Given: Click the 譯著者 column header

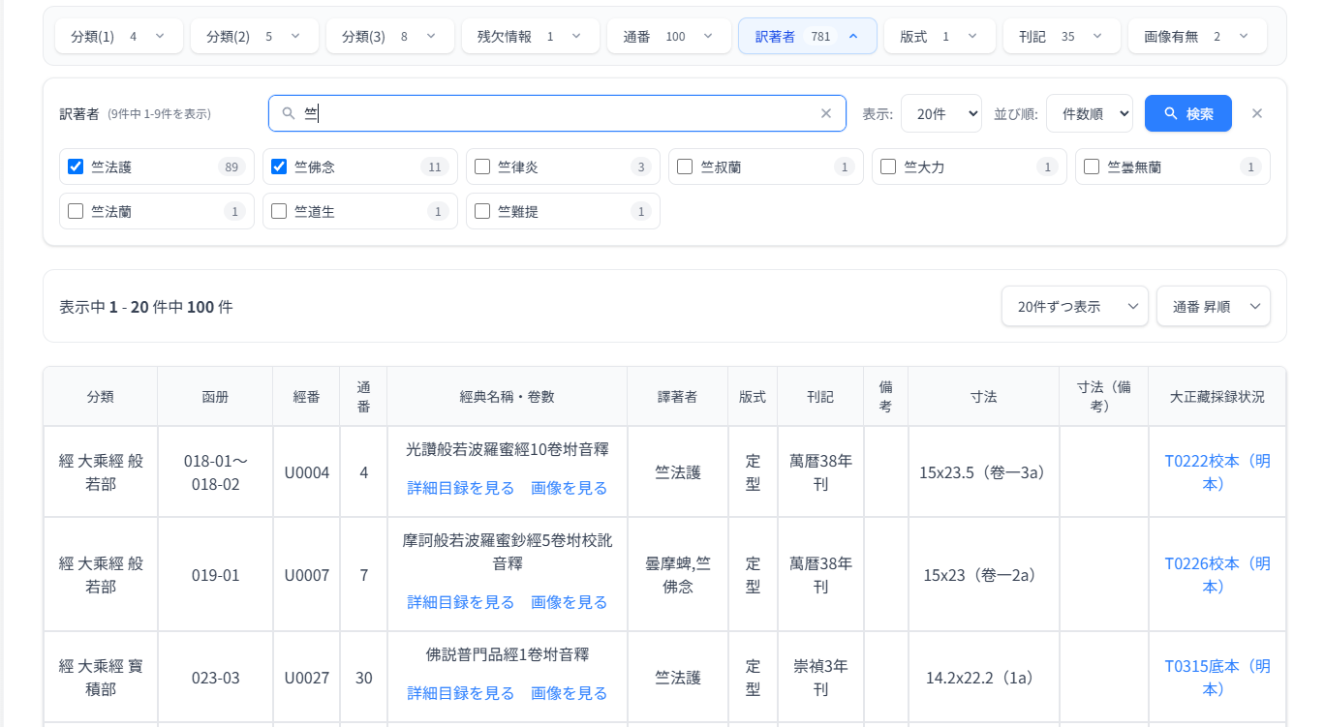Looking at the screenshot, I should click(x=678, y=397).
